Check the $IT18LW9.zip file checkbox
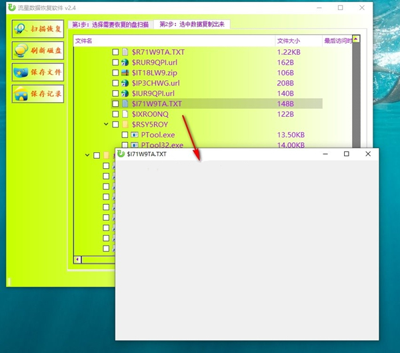Screen dimensions: 400x353 point(115,73)
